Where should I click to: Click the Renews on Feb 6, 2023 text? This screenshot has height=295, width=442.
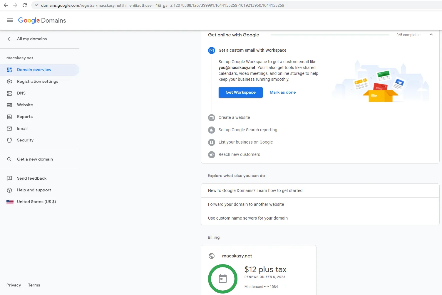click(x=265, y=277)
